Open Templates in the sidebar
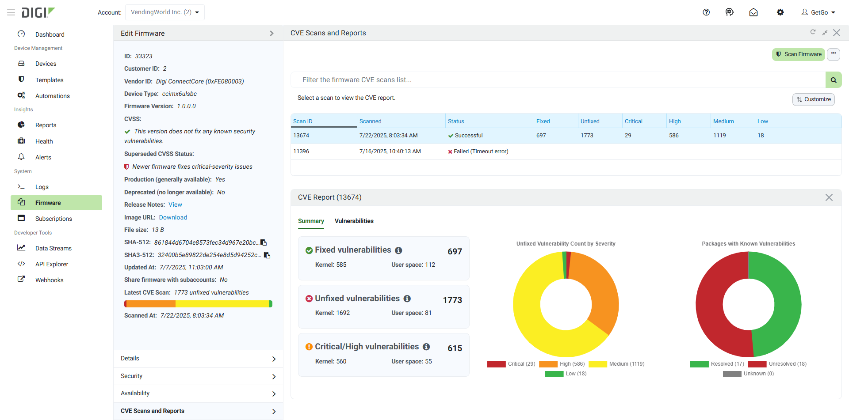This screenshot has height=420, width=849. coord(49,80)
